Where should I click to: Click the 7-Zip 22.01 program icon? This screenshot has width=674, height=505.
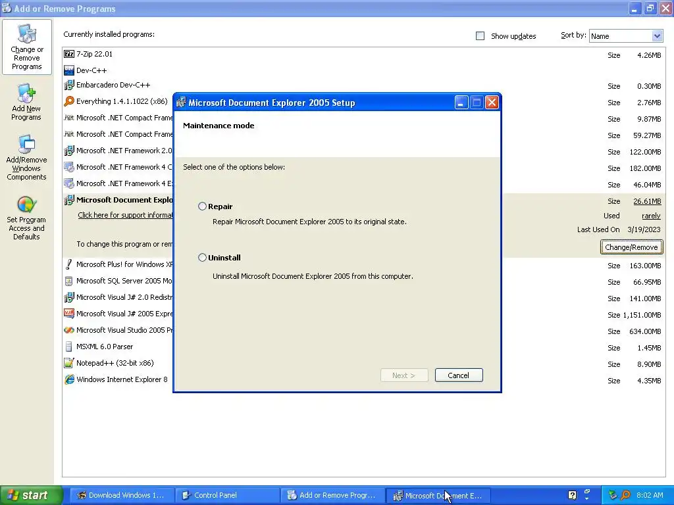click(68, 54)
